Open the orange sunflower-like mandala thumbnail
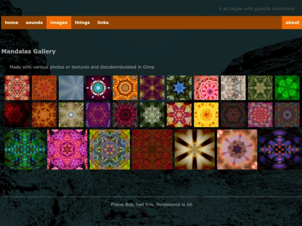The width and height of the screenshot is (302, 226). pos(125,88)
